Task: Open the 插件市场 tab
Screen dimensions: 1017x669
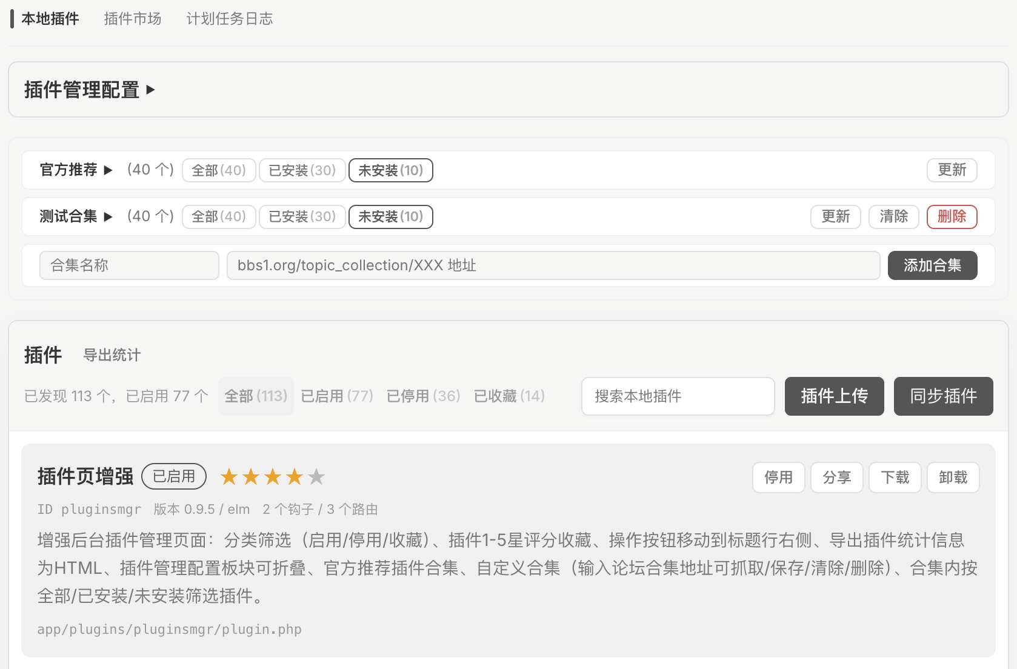Action: coord(133,19)
